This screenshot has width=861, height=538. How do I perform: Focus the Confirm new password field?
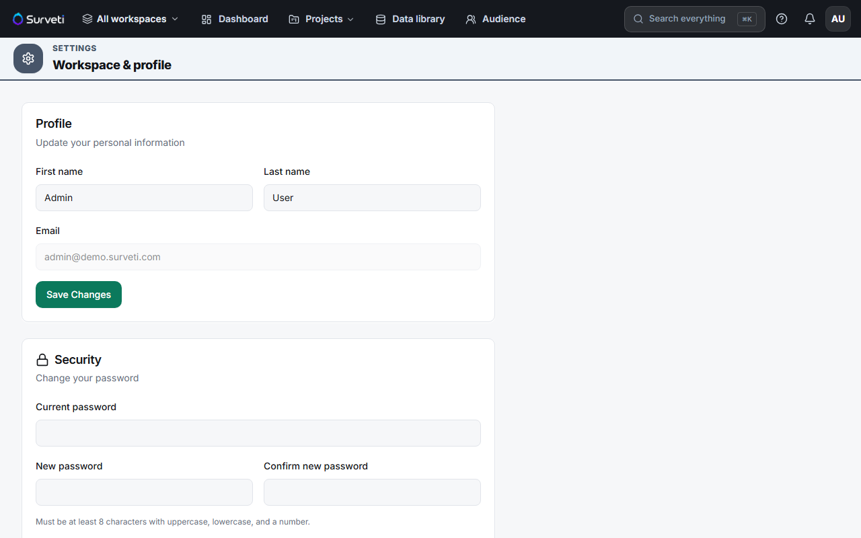click(x=372, y=492)
